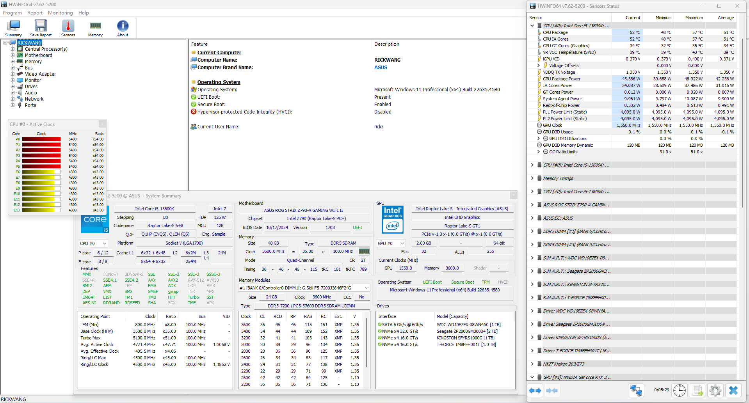Collapse the RICKWANG root tree node
The width and height of the screenshot is (749, 403).
point(5,43)
